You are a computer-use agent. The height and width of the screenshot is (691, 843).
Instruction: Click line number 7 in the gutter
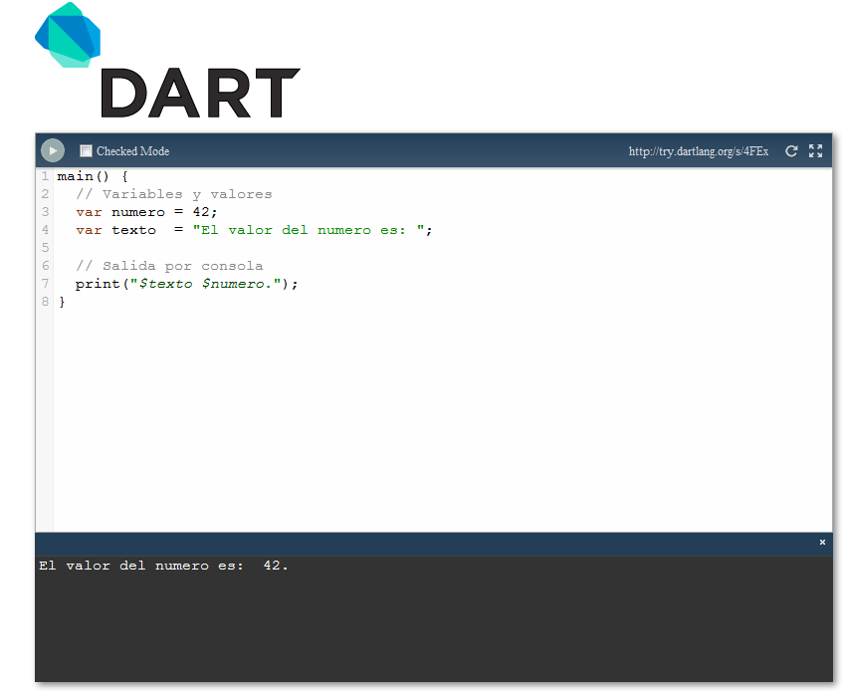click(x=44, y=283)
